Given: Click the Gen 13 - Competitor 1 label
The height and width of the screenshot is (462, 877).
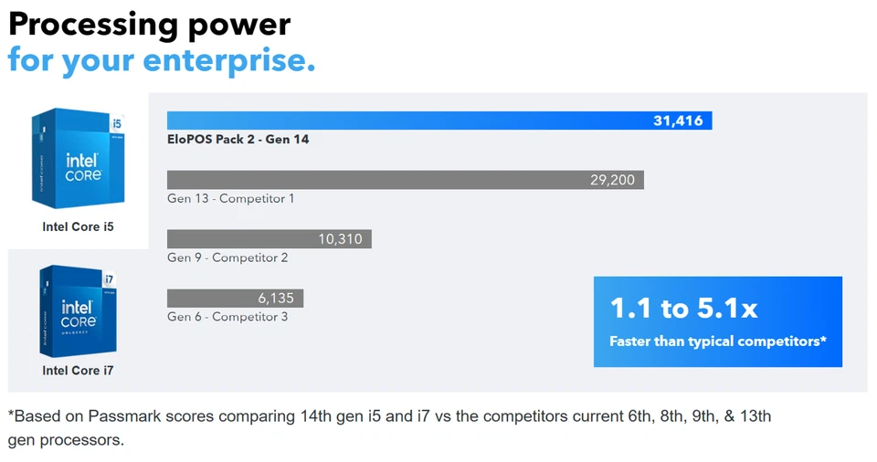Looking at the screenshot, I should click(x=230, y=198).
